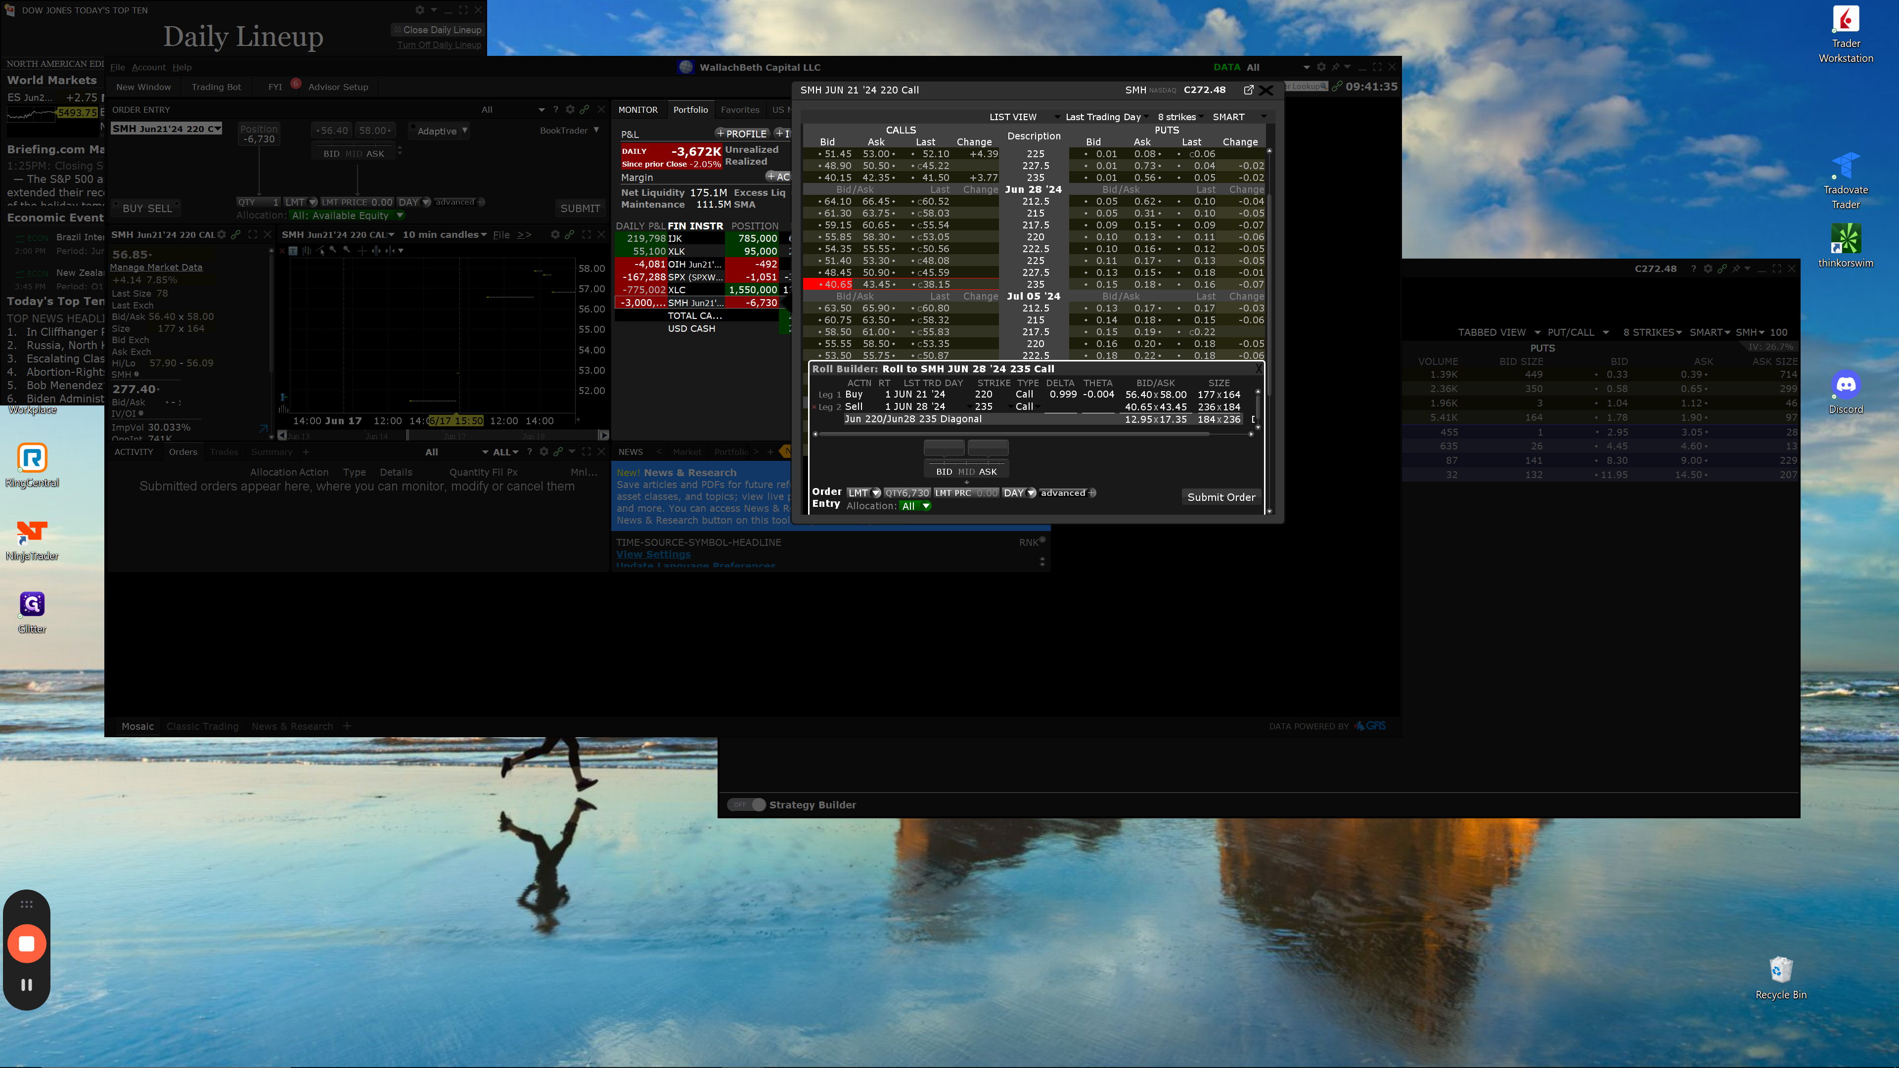Open NinjaTrader desktop shortcut
1899x1068 pixels.
tap(32, 539)
